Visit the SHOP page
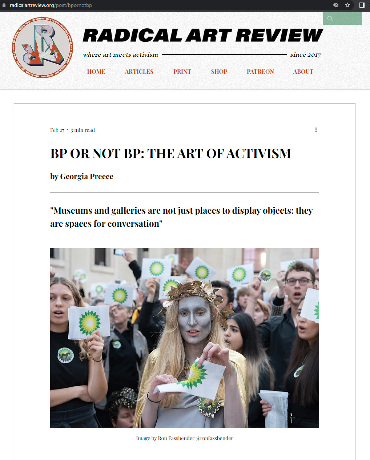 tap(219, 72)
